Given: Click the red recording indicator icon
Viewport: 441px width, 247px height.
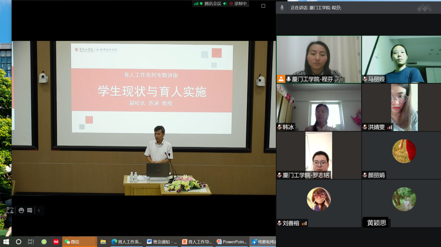Looking at the screenshot, I should (x=231, y=4).
